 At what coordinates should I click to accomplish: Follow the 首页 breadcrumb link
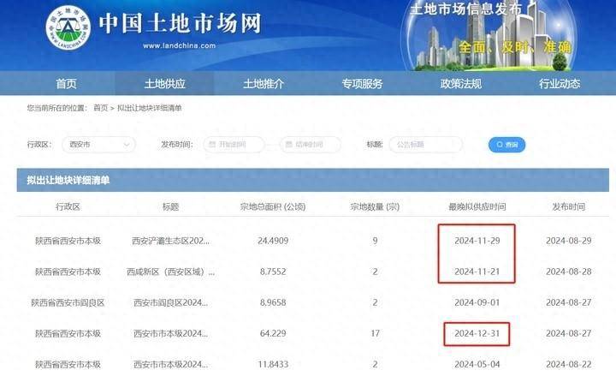(101, 108)
